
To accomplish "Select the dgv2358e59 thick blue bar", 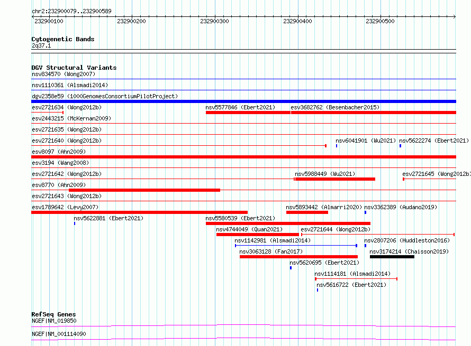I will point(243,101).
